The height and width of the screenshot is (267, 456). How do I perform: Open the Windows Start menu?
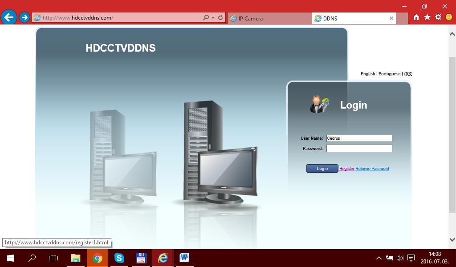coord(11,258)
